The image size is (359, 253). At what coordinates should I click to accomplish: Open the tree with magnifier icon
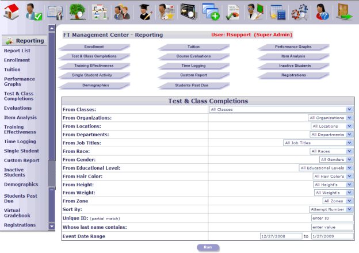(78, 12)
